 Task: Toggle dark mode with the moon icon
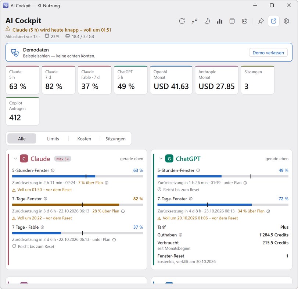(x=207, y=21)
